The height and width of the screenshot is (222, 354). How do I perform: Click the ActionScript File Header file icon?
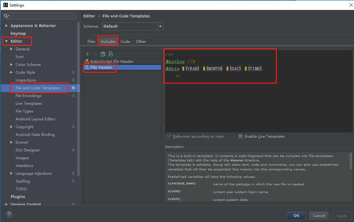[87, 61]
